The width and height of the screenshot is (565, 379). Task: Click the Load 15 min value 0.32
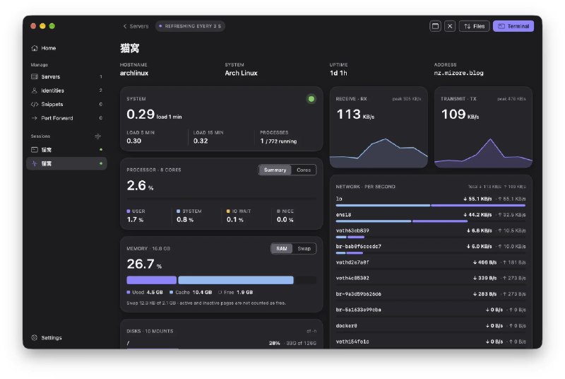201,141
